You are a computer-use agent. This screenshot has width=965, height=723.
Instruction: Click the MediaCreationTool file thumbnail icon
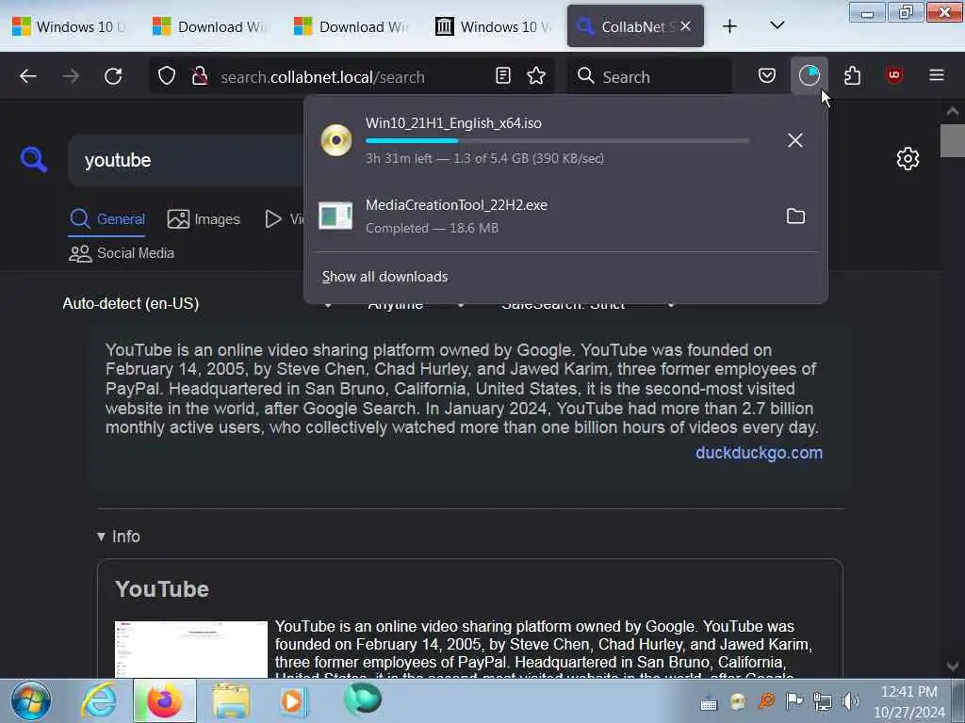tap(335, 217)
